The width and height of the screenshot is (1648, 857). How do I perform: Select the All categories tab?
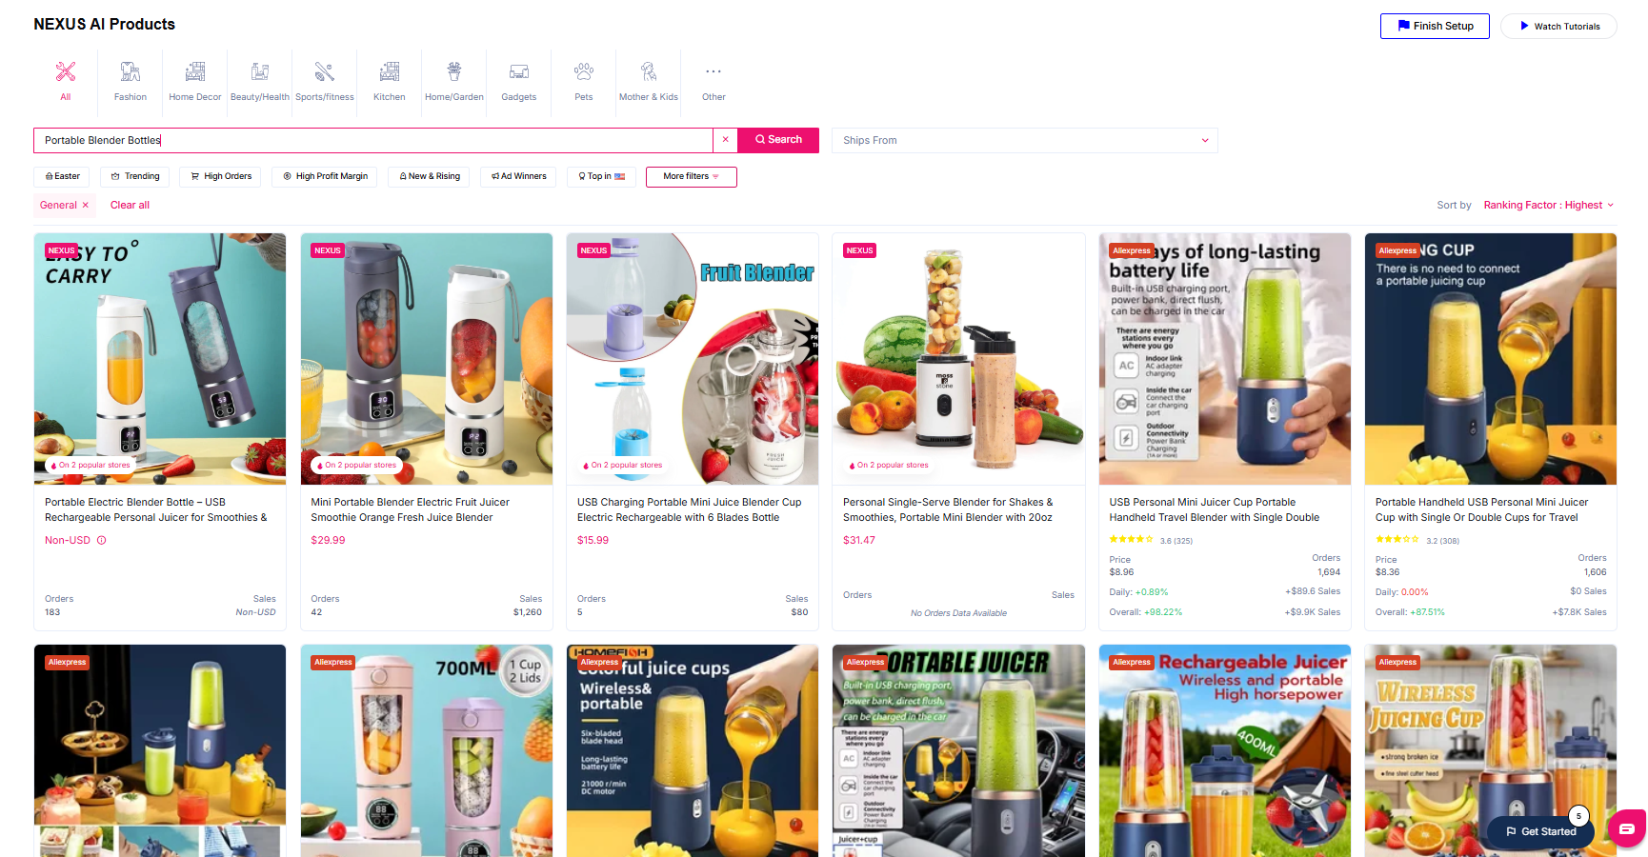tap(66, 82)
